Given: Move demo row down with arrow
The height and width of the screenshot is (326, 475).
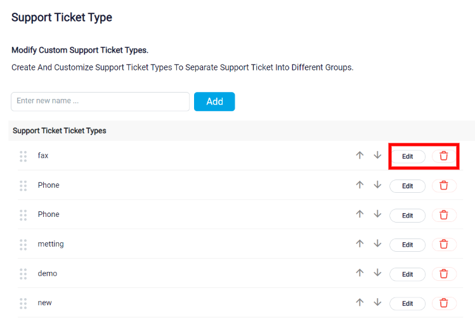Looking at the screenshot, I should [377, 273].
